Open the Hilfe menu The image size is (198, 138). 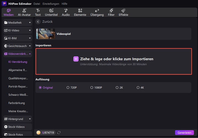point(65,4)
